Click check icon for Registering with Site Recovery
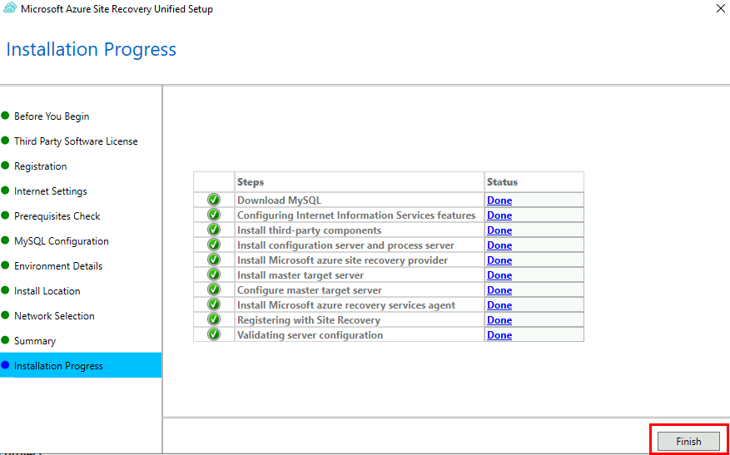The height and width of the screenshot is (455, 730). coord(214,320)
